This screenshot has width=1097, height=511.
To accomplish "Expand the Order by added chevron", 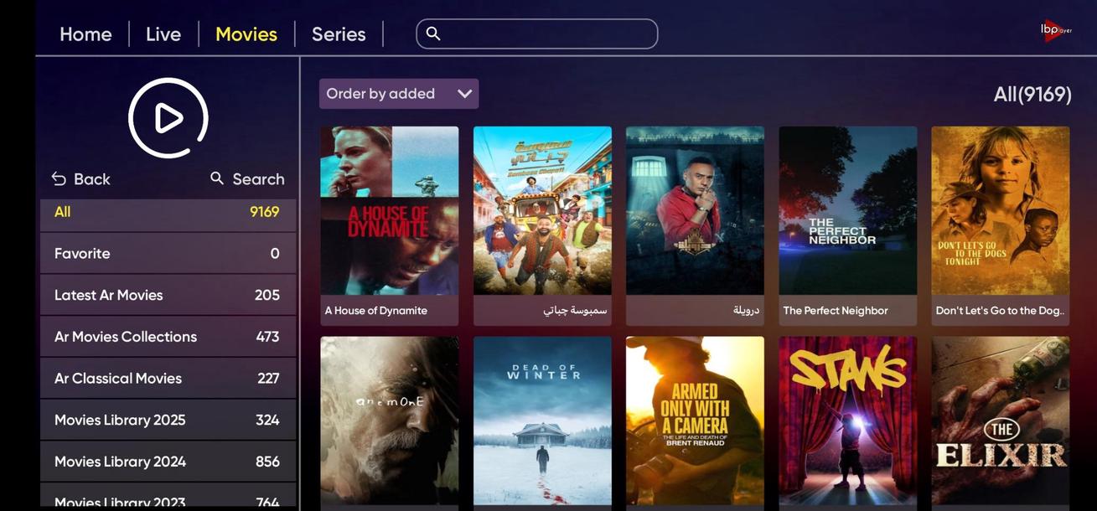I will [465, 94].
